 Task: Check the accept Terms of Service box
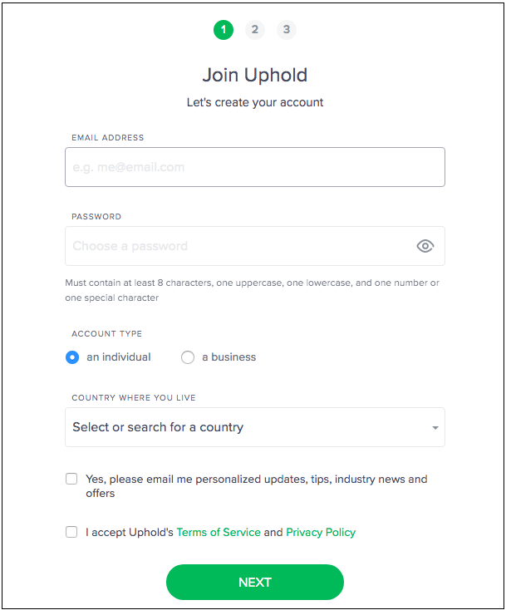(x=71, y=532)
